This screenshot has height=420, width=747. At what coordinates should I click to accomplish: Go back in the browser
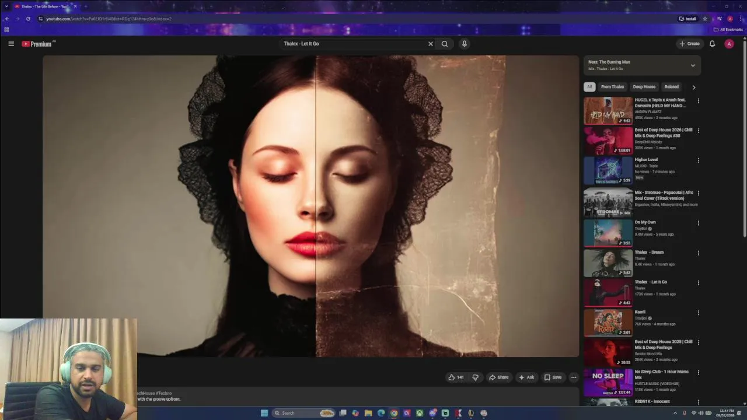point(7,19)
